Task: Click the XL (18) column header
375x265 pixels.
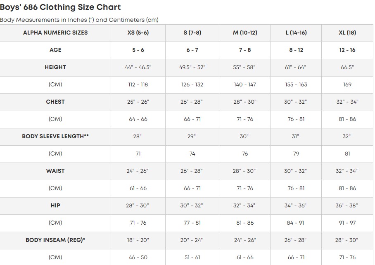Action: point(347,33)
